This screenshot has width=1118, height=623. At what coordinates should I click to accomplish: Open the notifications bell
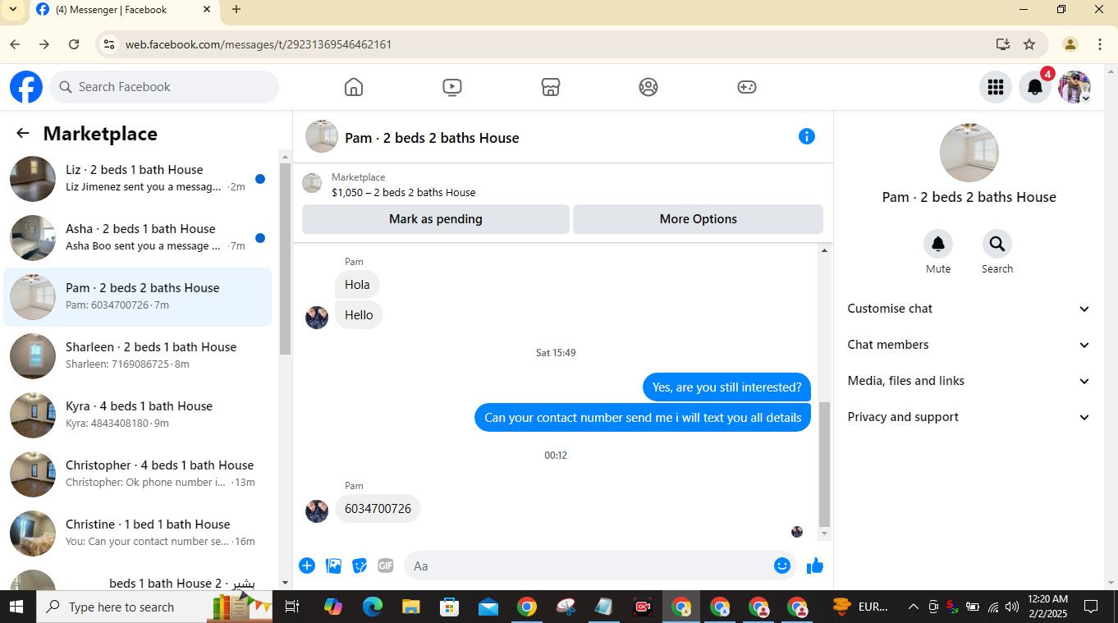pyautogui.click(x=1035, y=87)
